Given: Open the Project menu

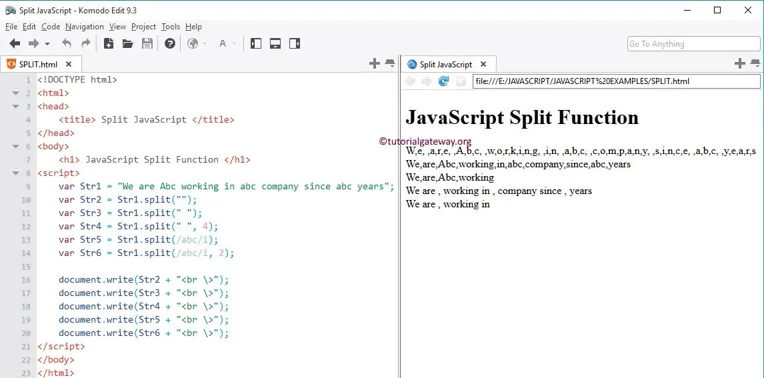Looking at the screenshot, I should (144, 27).
